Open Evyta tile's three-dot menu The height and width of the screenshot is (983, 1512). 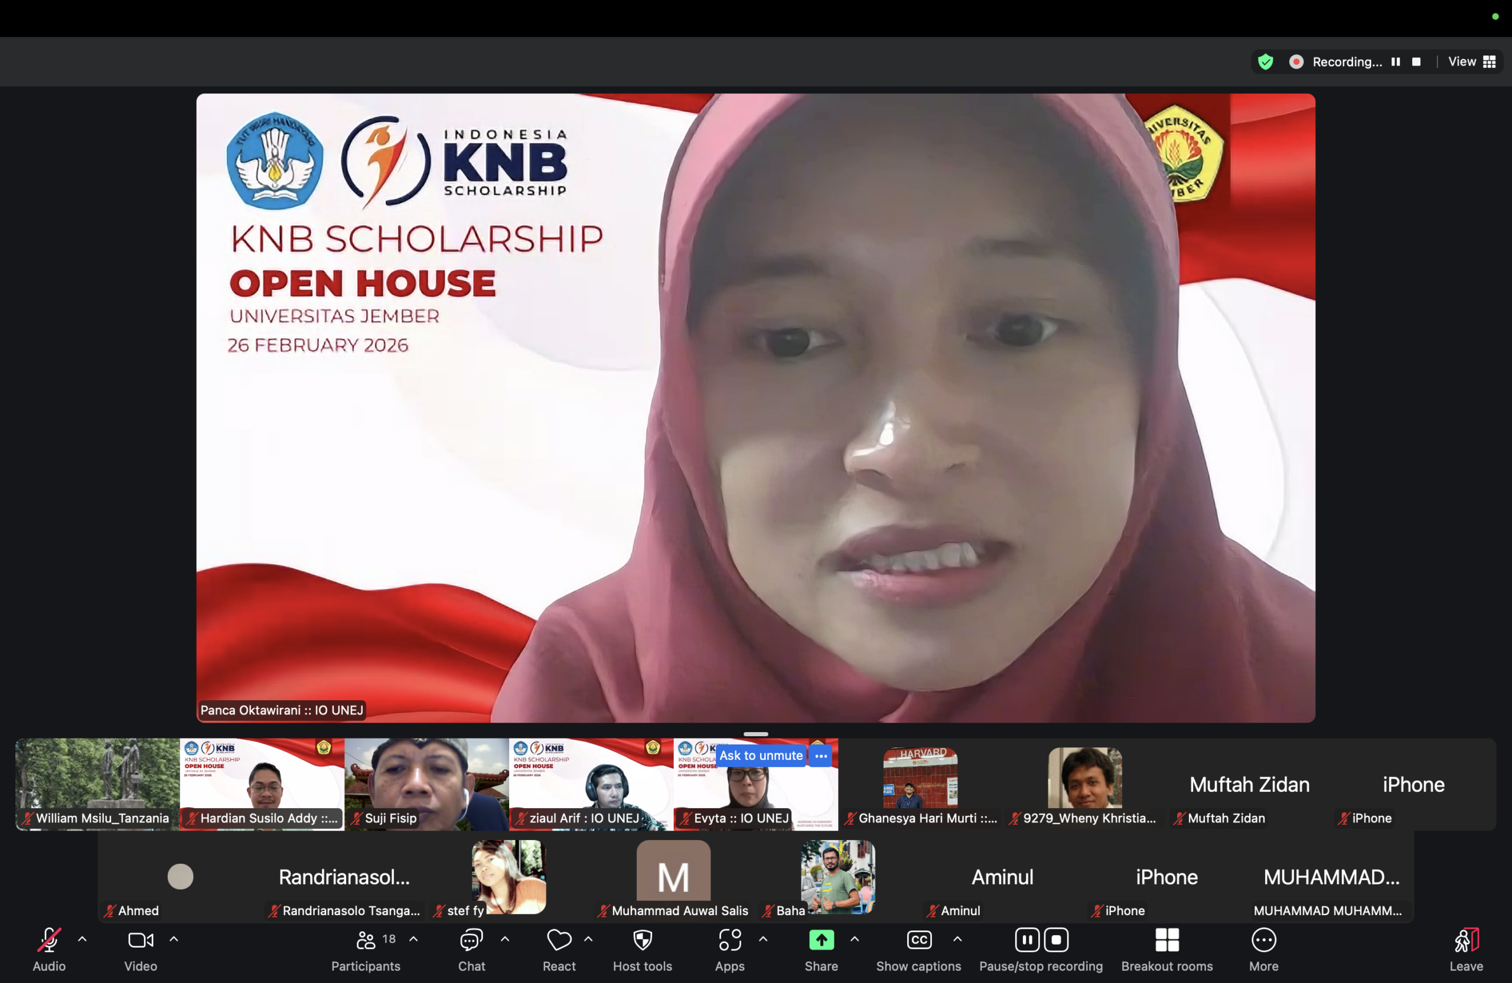pos(821,756)
